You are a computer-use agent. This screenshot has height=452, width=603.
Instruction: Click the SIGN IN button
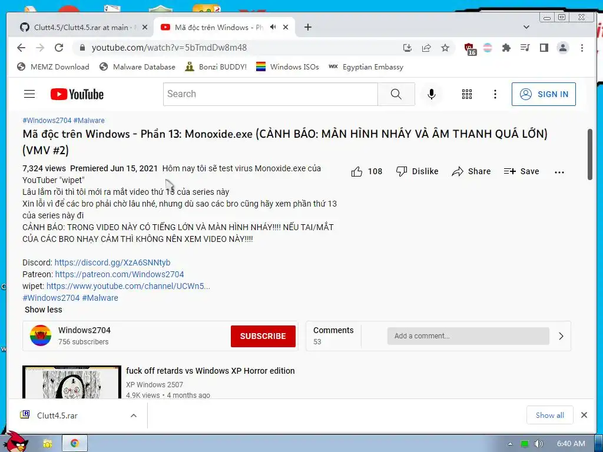tap(544, 94)
